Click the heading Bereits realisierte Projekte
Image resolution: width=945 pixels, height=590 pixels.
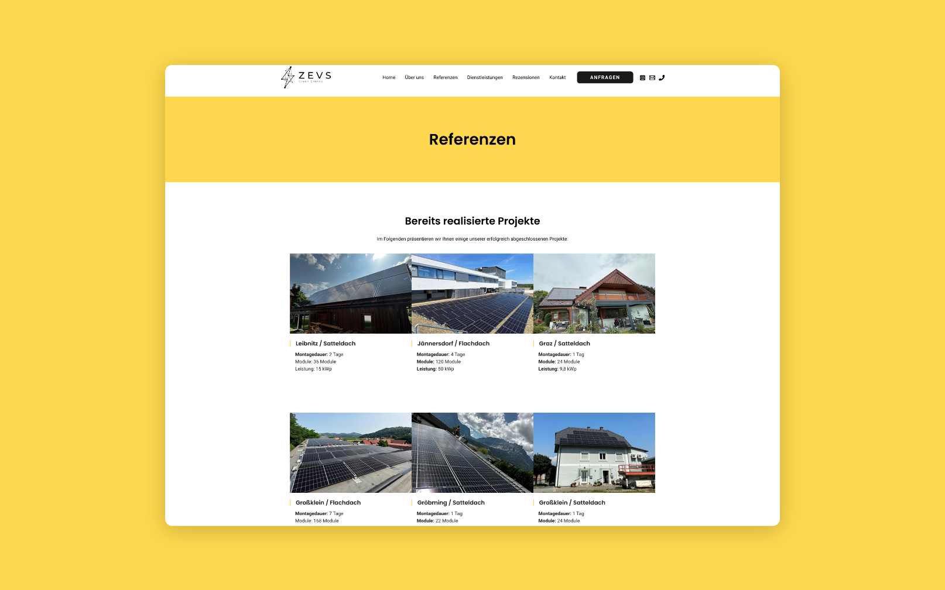pyautogui.click(x=472, y=221)
